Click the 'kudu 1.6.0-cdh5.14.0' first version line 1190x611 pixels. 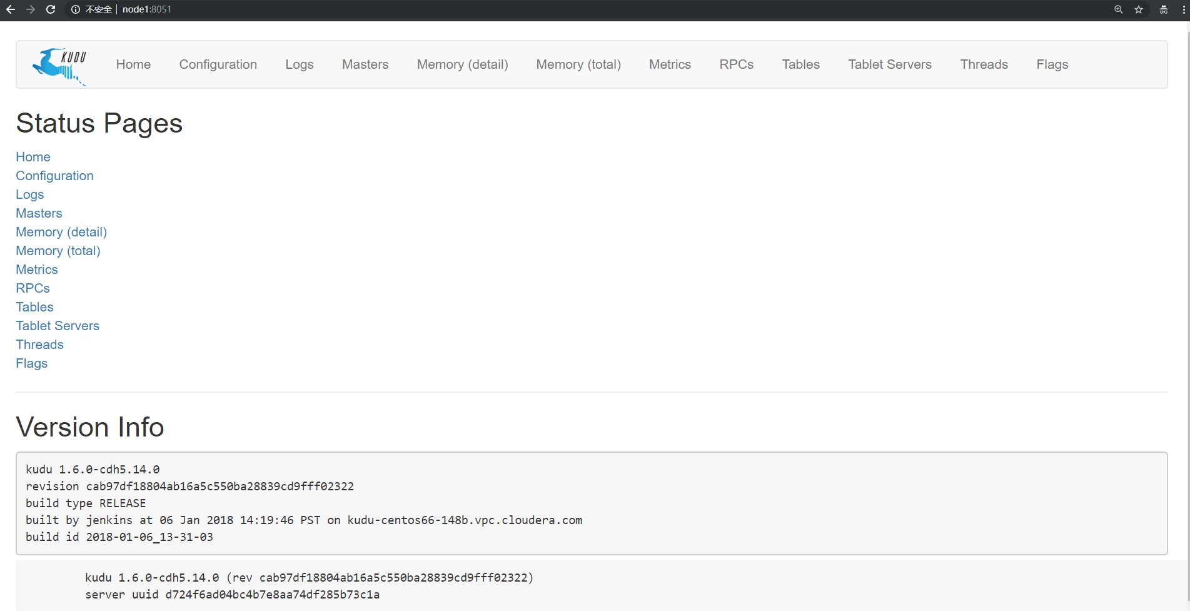pos(93,469)
